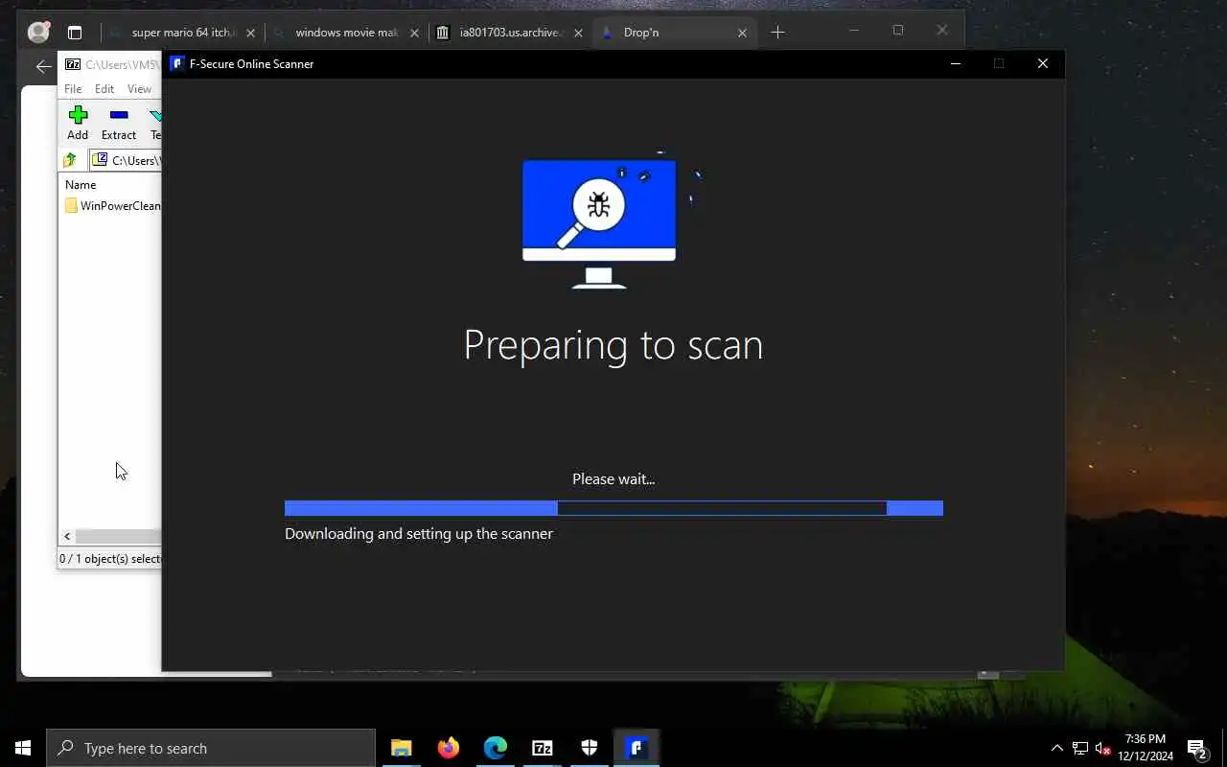Show hidden system tray icons
The height and width of the screenshot is (767, 1227).
coord(1057,749)
